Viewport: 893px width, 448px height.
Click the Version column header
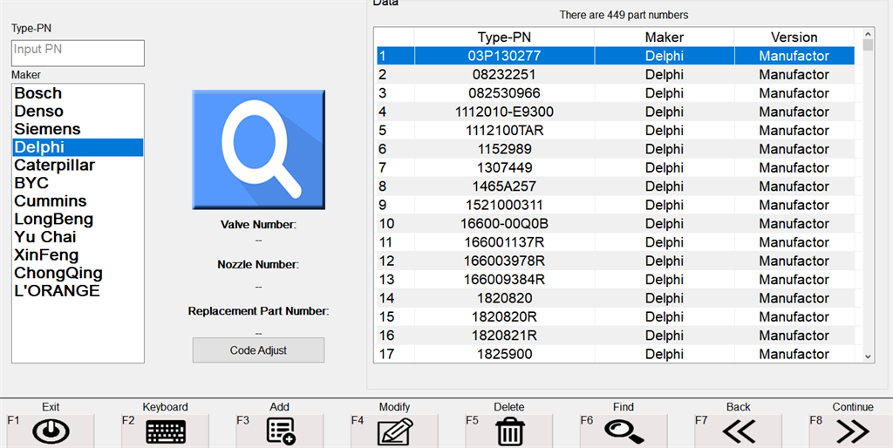point(794,37)
